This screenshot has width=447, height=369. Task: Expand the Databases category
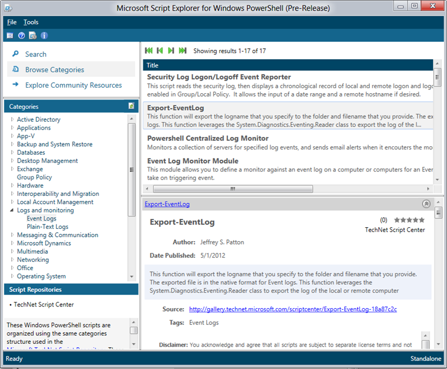pos(12,152)
